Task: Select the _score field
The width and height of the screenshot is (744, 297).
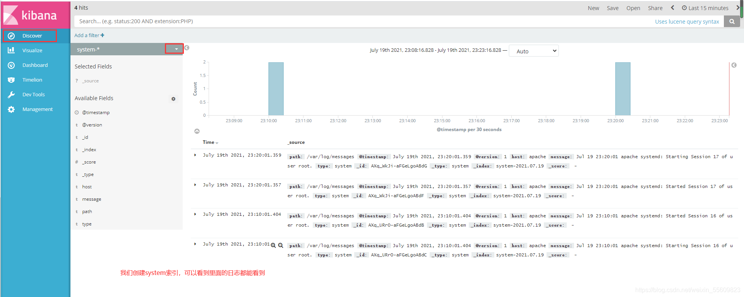Action: tap(89, 162)
